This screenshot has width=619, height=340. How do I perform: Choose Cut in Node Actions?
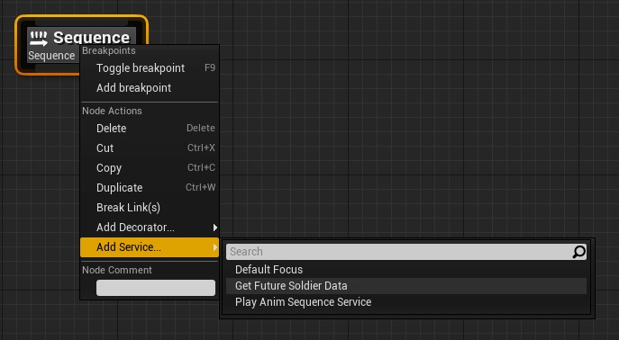pyautogui.click(x=150, y=148)
